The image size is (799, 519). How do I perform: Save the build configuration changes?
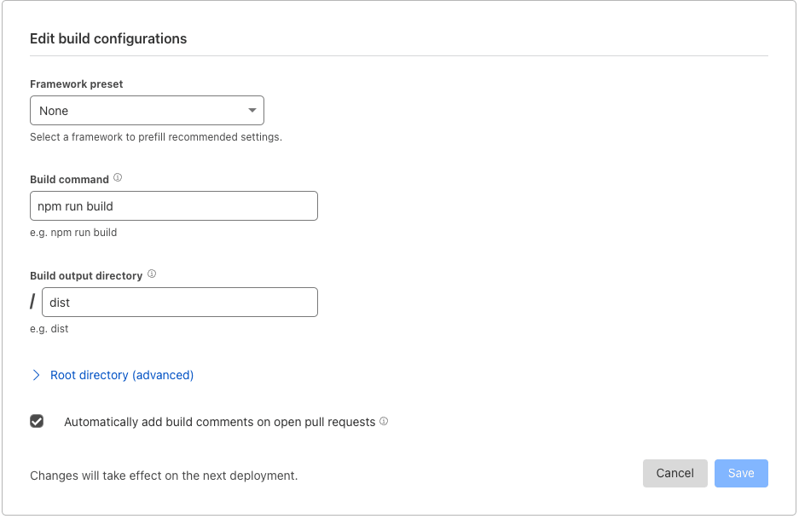[x=741, y=473]
